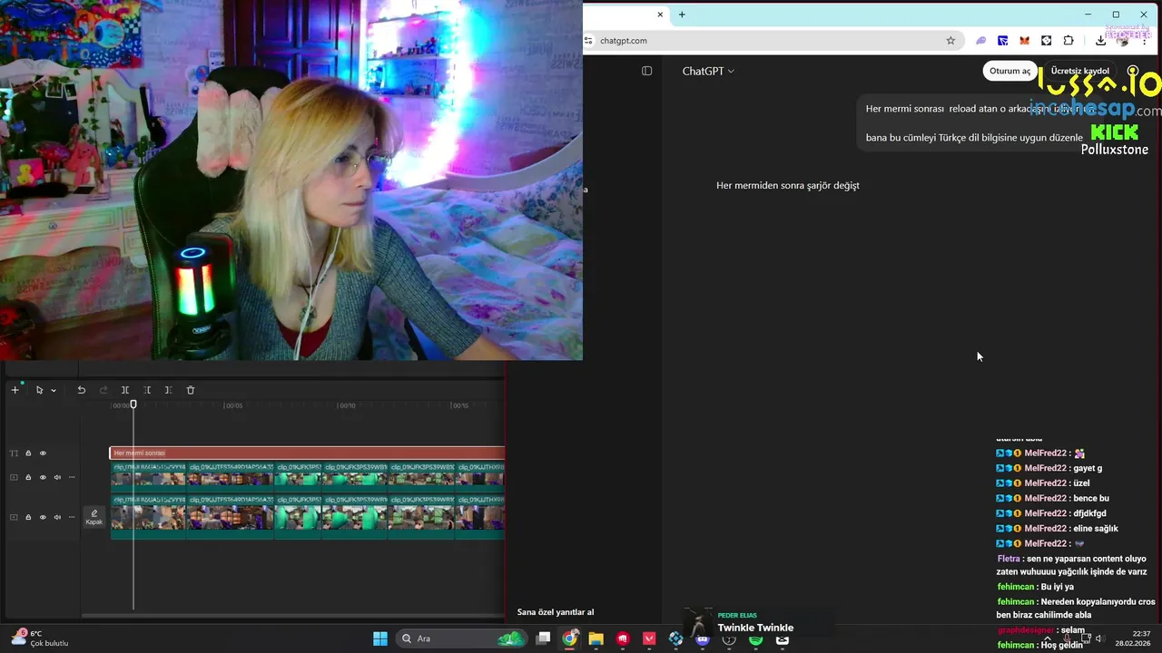Viewport: 1162px width, 653px height.
Task: Lock the upper video track
Action: [x=28, y=477]
